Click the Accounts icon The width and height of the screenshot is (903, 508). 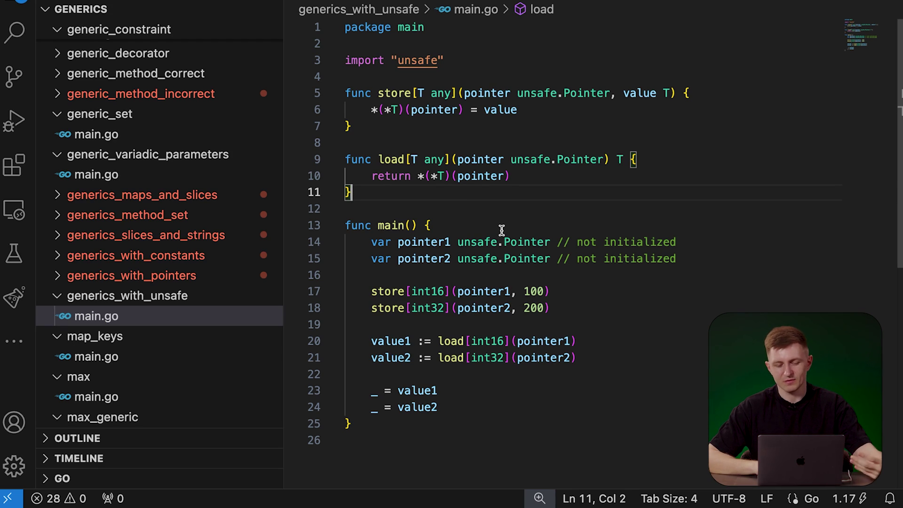[x=14, y=422]
